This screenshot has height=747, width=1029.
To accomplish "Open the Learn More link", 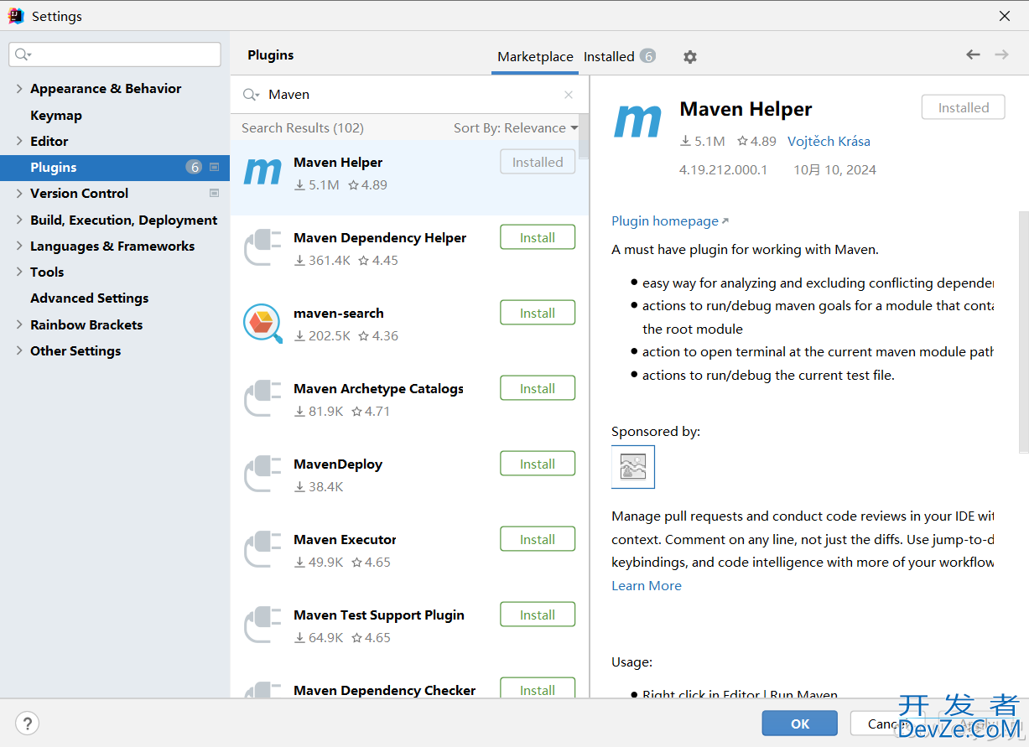I will 647,586.
